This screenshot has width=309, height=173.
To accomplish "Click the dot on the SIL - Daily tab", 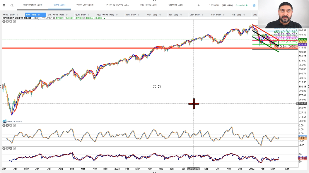I will tap(244, 15).
